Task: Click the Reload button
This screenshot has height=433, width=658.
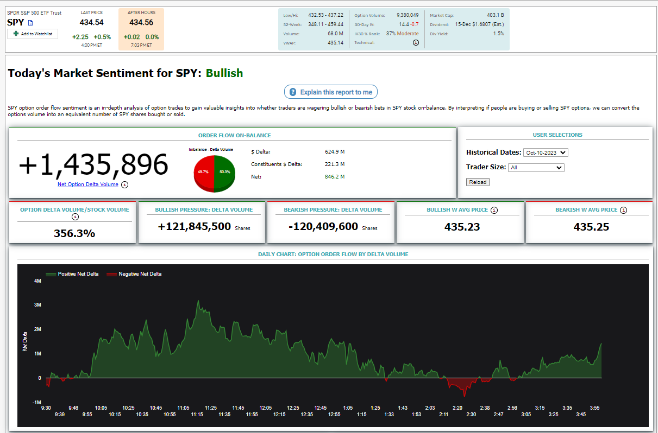Action: tap(478, 182)
